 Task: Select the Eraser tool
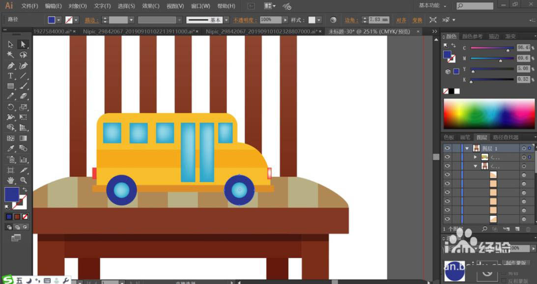(23, 96)
